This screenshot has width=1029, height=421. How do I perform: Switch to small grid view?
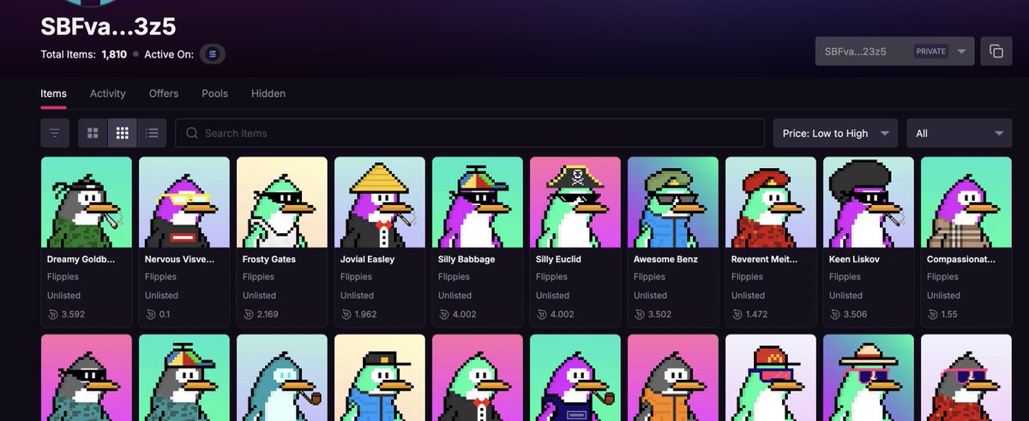pyautogui.click(x=123, y=133)
